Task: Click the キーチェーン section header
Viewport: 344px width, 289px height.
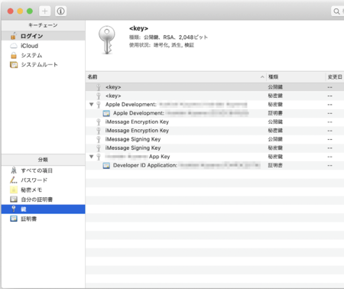Action: click(x=43, y=25)
